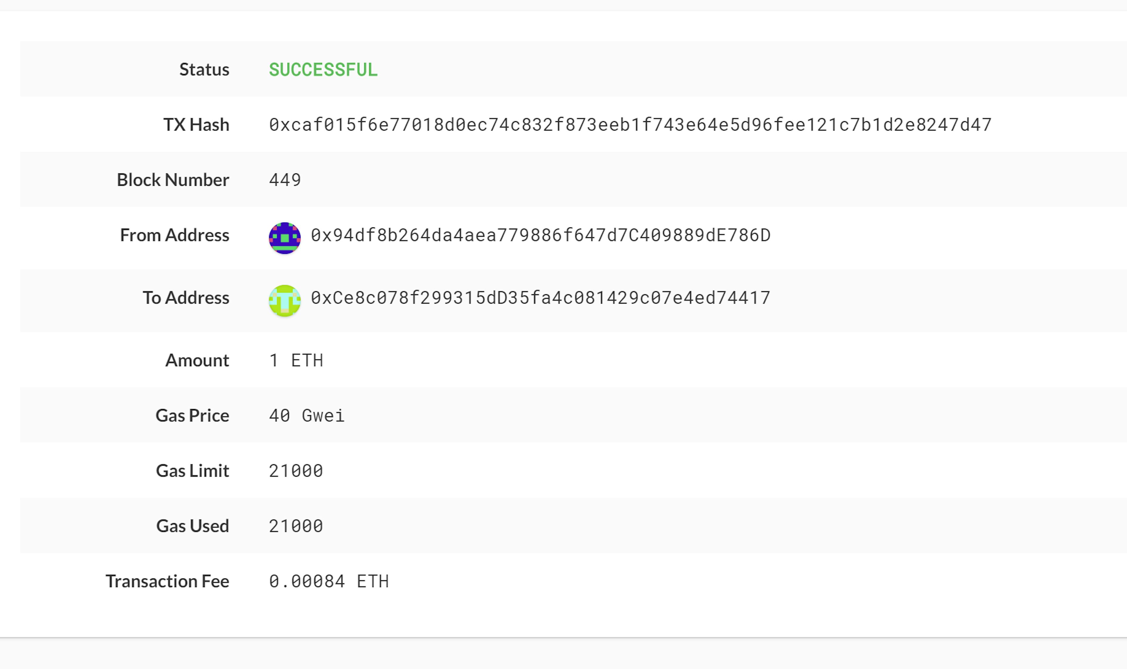The width and height of the screenshot is (1127, 669).
Task: Select the TX Hash value text
Action: click(x=630, y=125)
